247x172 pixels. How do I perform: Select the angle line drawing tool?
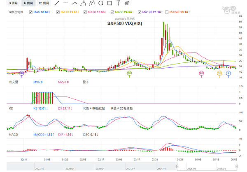tap(75, 3)
